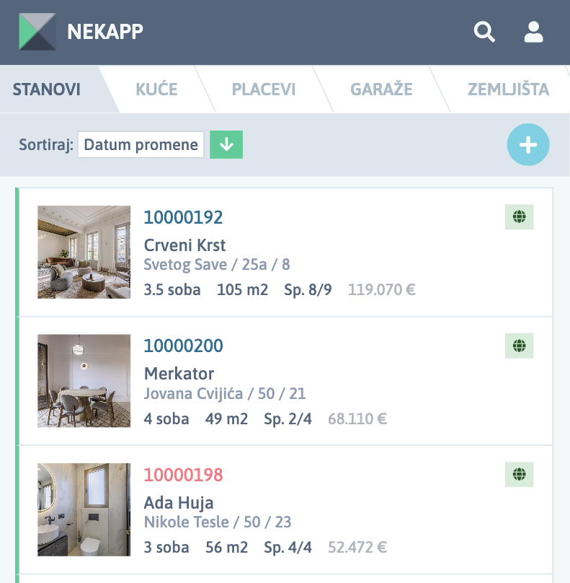Click the Merkator location name
The width and height of the screenshot is (570, 583).
click(x=179, y=374)
